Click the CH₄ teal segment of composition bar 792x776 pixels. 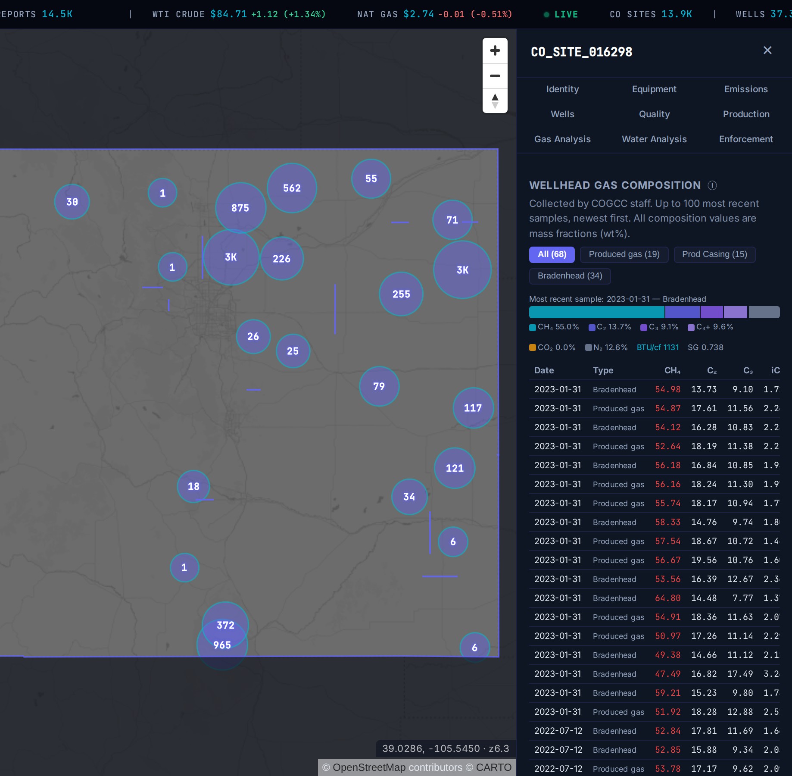click(x=597, y=312)
